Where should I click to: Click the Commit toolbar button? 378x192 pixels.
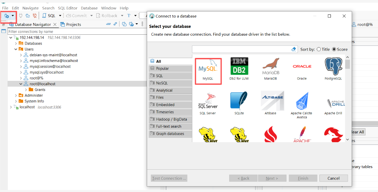click(x=76, y=16)
